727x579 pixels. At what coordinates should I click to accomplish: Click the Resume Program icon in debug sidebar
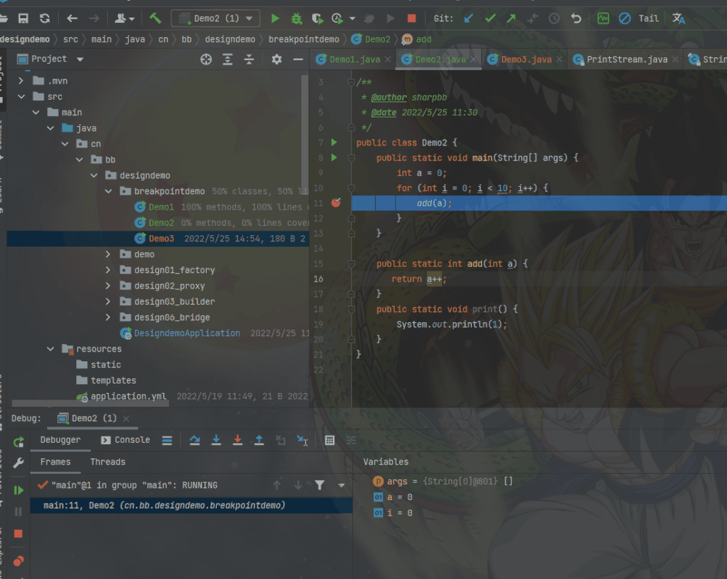(19, 490)
